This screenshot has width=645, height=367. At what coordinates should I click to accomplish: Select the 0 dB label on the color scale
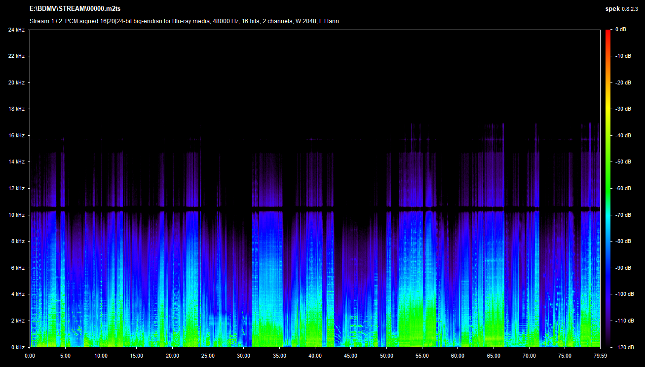click(620, 30)
